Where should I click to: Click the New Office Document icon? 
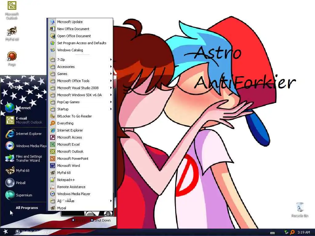click(x=53, y=29)
